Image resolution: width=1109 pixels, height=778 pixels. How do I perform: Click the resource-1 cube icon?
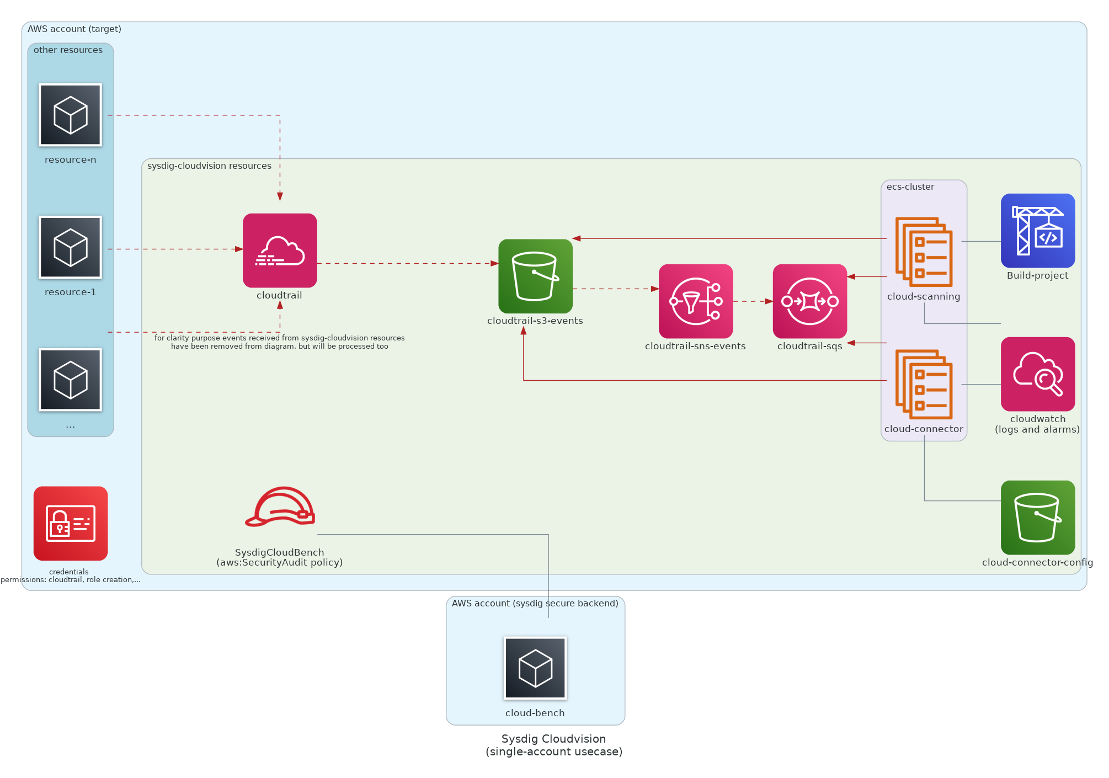(71, 247)
